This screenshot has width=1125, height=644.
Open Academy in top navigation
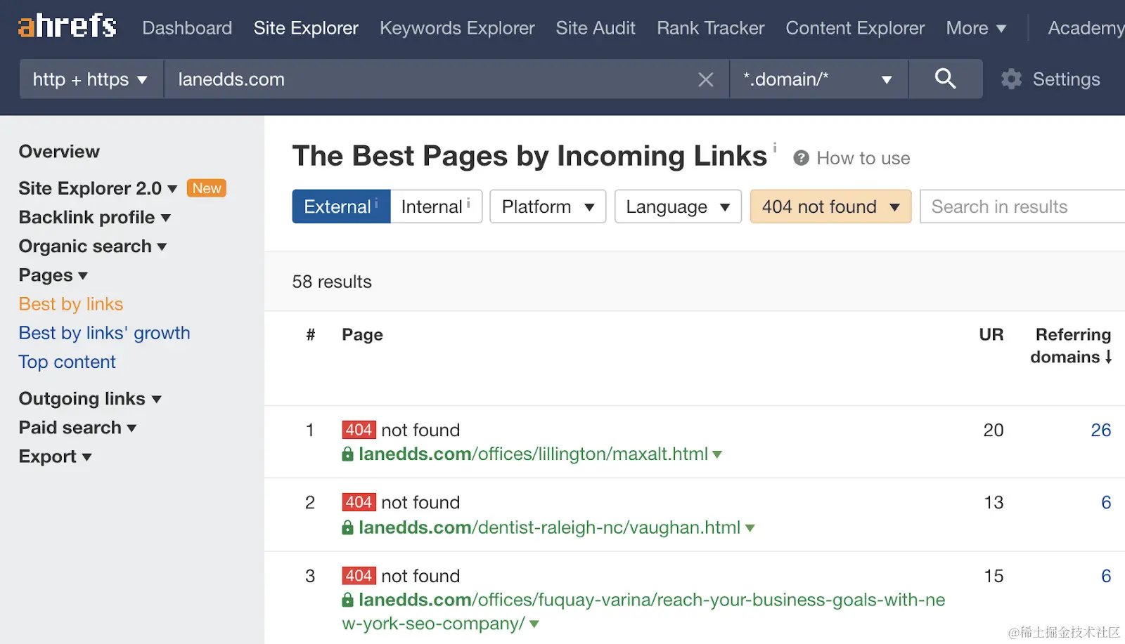[x=1086, y=28]
